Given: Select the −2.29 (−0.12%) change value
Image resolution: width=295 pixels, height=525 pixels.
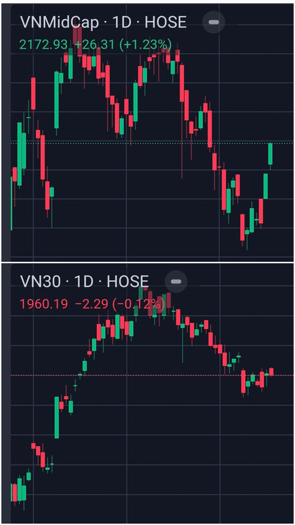Looking at the screenshot, I should click(x=120, y=304).
